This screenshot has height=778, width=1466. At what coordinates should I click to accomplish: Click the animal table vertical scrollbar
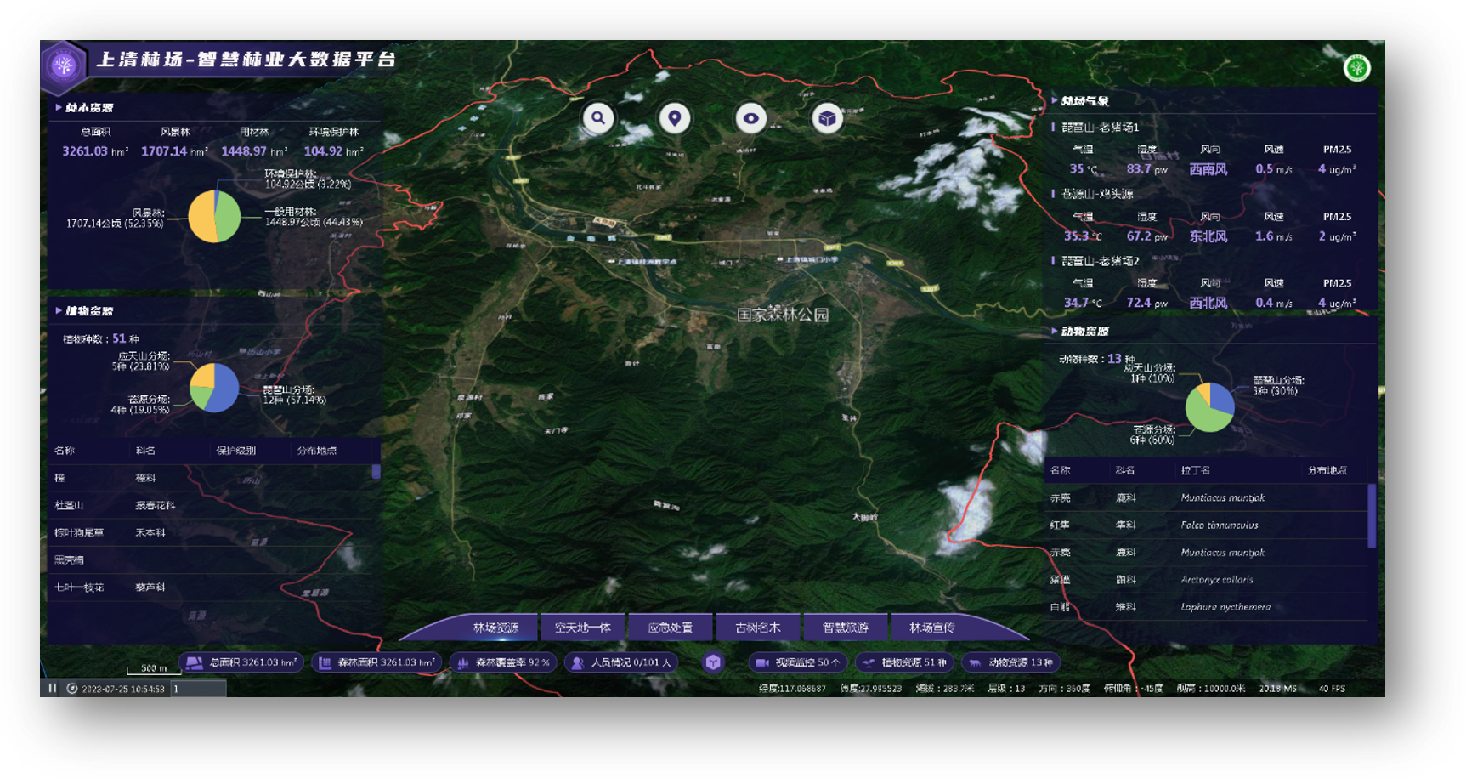click(x=1371, y=514)
